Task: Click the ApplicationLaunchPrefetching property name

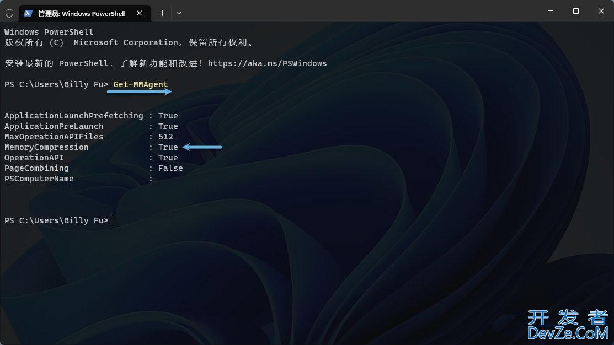Action: coord(73,116)
